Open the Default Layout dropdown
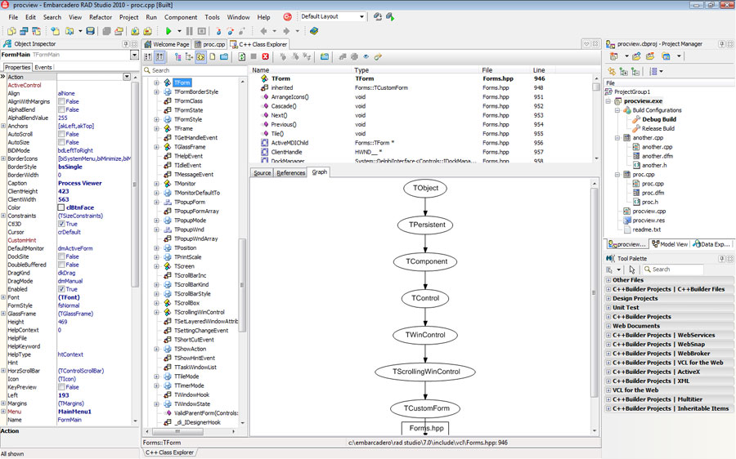The height and width of the screenshot is (459, 736). click(x=361, y=16)
